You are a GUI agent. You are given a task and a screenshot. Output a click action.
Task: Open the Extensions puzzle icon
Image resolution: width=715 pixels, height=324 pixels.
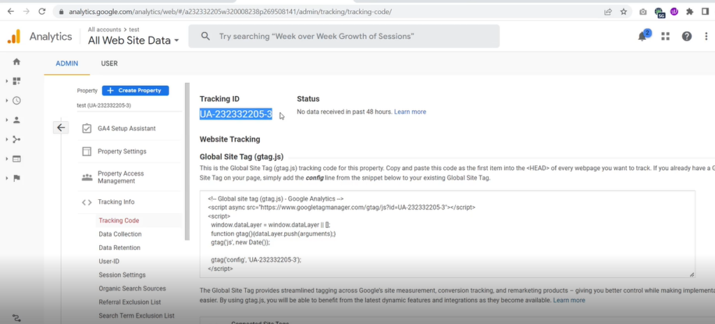tap(689, 12)
